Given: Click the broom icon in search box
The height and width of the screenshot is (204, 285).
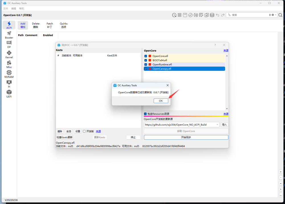Looking at the screenshot, I should coord(229,15).
